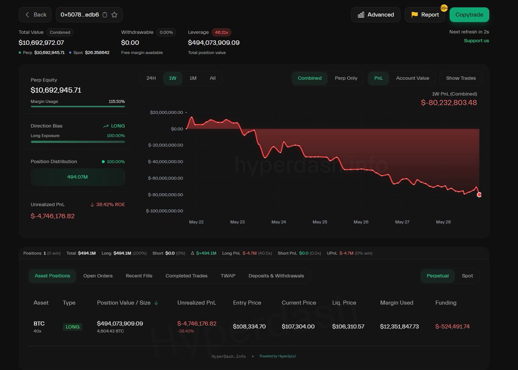Open the HyperDash.info footer link
Image resolution: width=518 pixels, height=370 pixels.
[229, 356]
